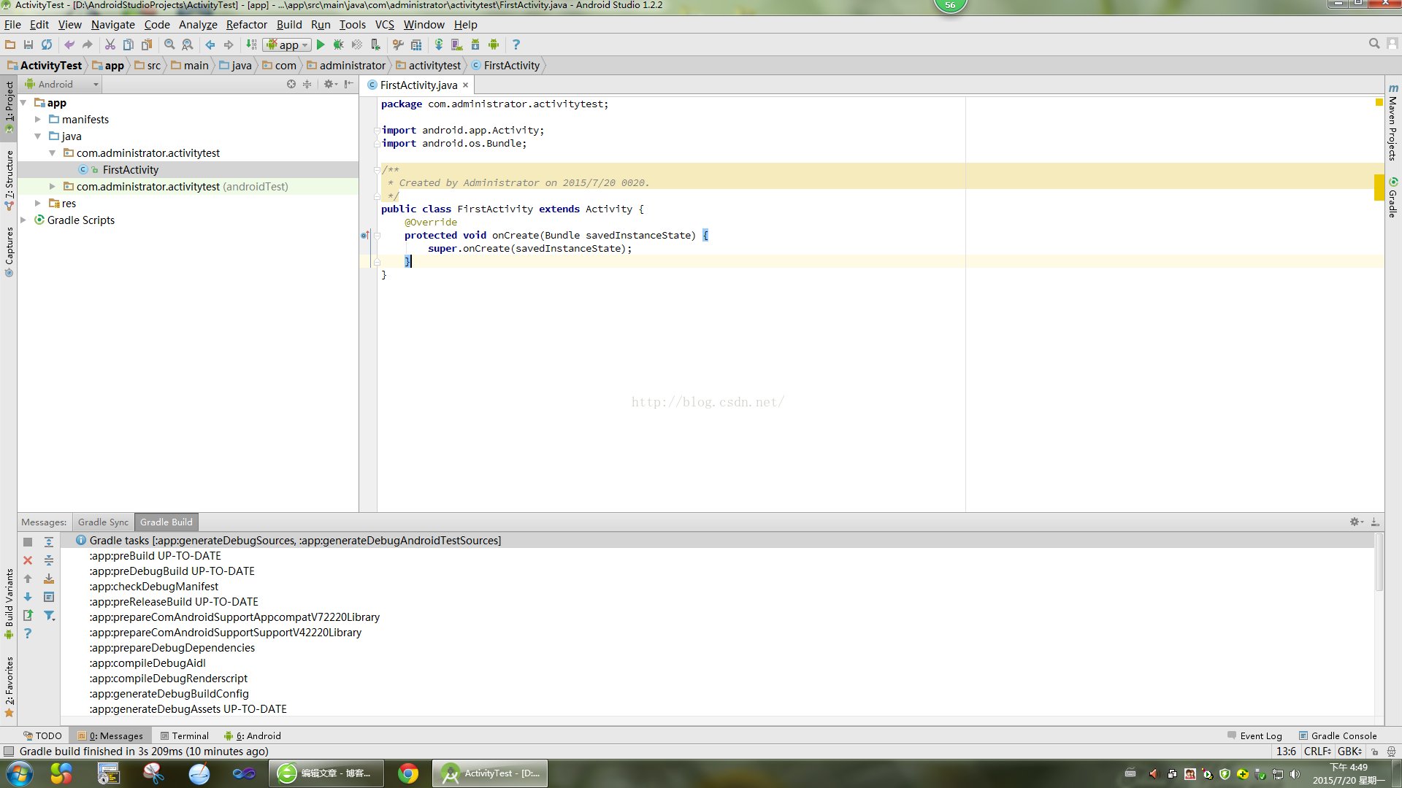Navigate forward with right arrow icon
This screenshot has width=1402, height=788.
[229, 45]
